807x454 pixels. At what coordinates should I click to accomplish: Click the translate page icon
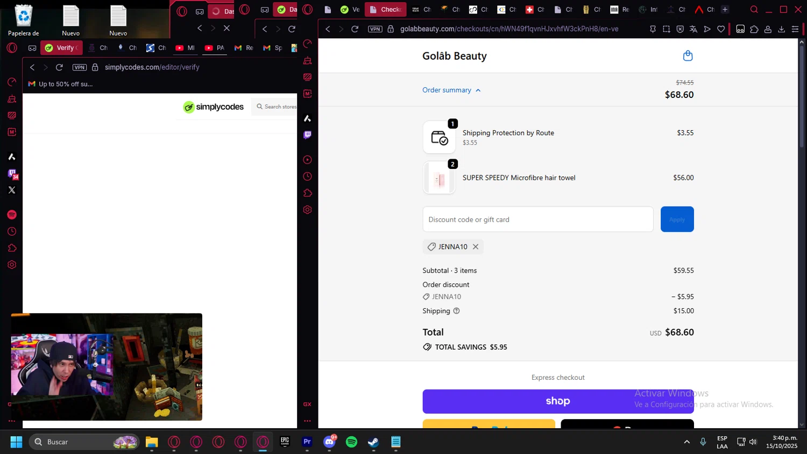click(693, 29)
